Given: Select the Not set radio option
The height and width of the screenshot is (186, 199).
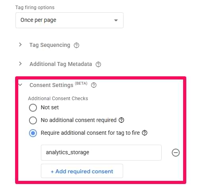Looking at the screenshot, I should point(33,107).
